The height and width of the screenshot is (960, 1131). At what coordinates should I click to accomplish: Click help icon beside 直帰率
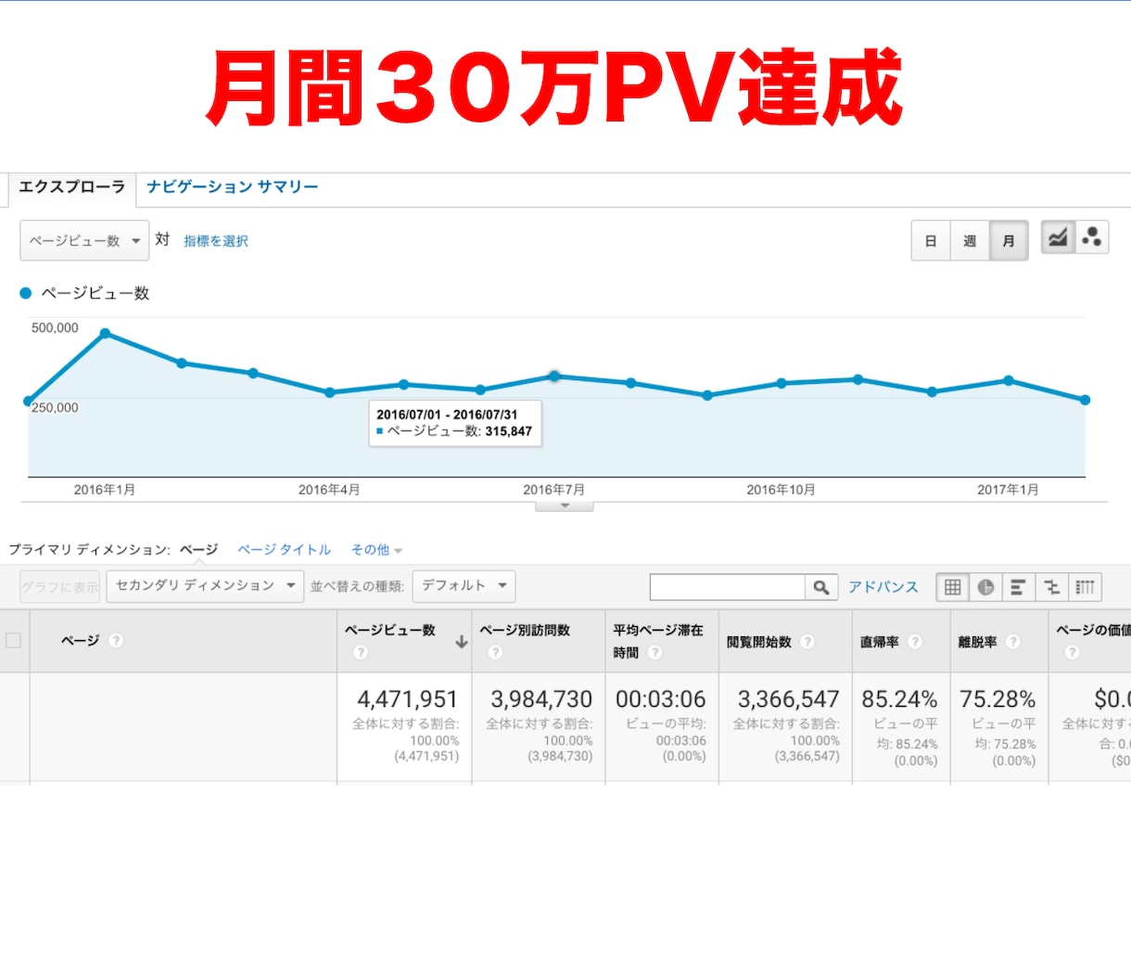[x=915, y=642]
